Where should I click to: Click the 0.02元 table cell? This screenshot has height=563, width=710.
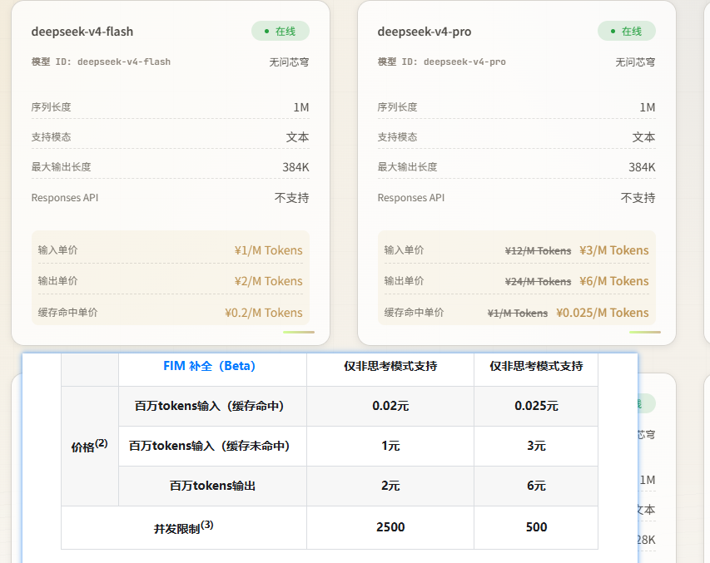click(390, 406)
